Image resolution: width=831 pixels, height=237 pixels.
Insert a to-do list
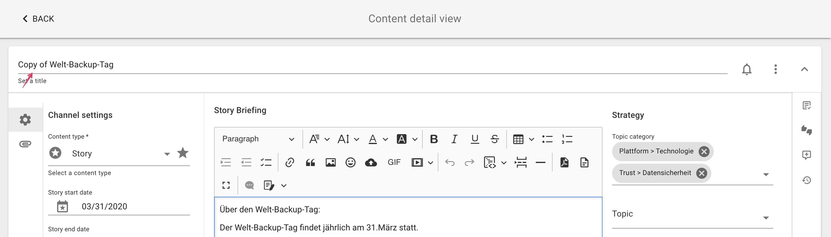[266, 162]
